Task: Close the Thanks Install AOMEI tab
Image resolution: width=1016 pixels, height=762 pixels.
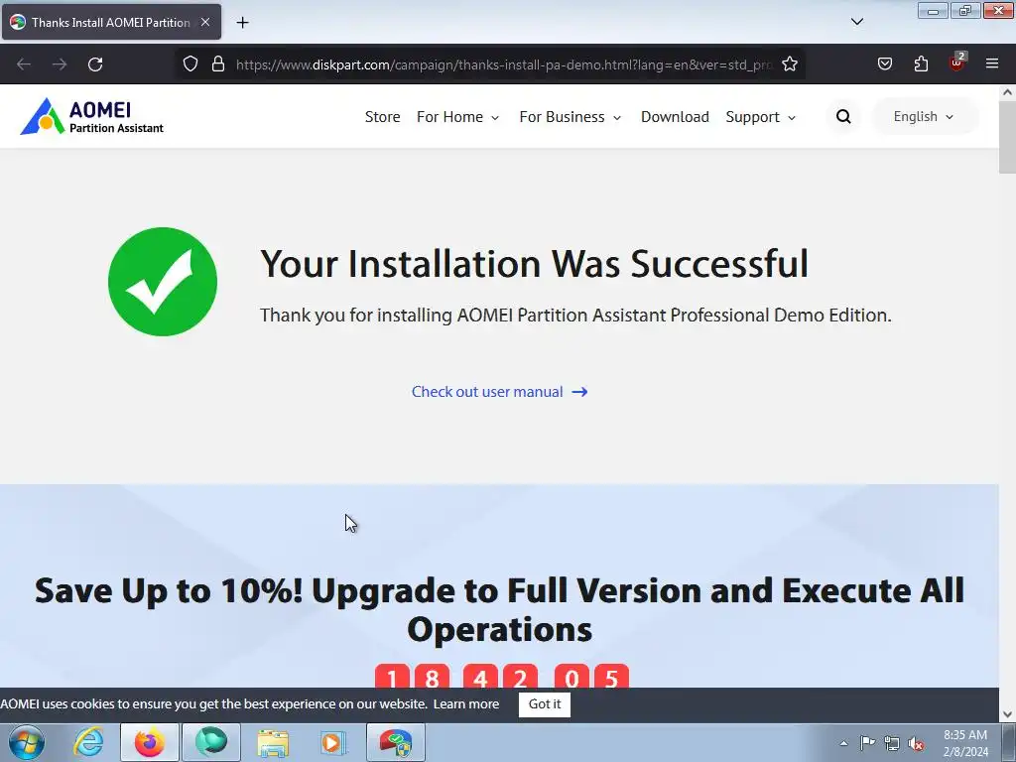Action: tap(205, 22)
